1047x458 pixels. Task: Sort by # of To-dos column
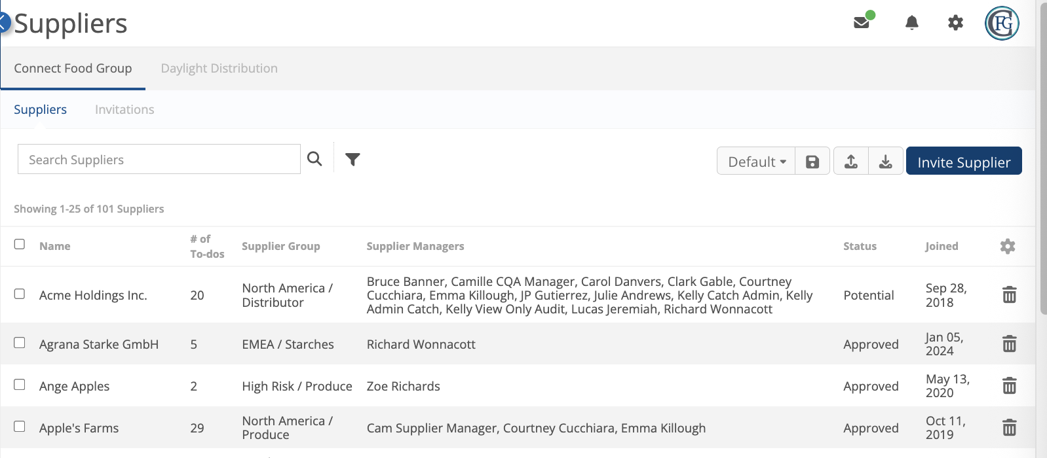207,246
